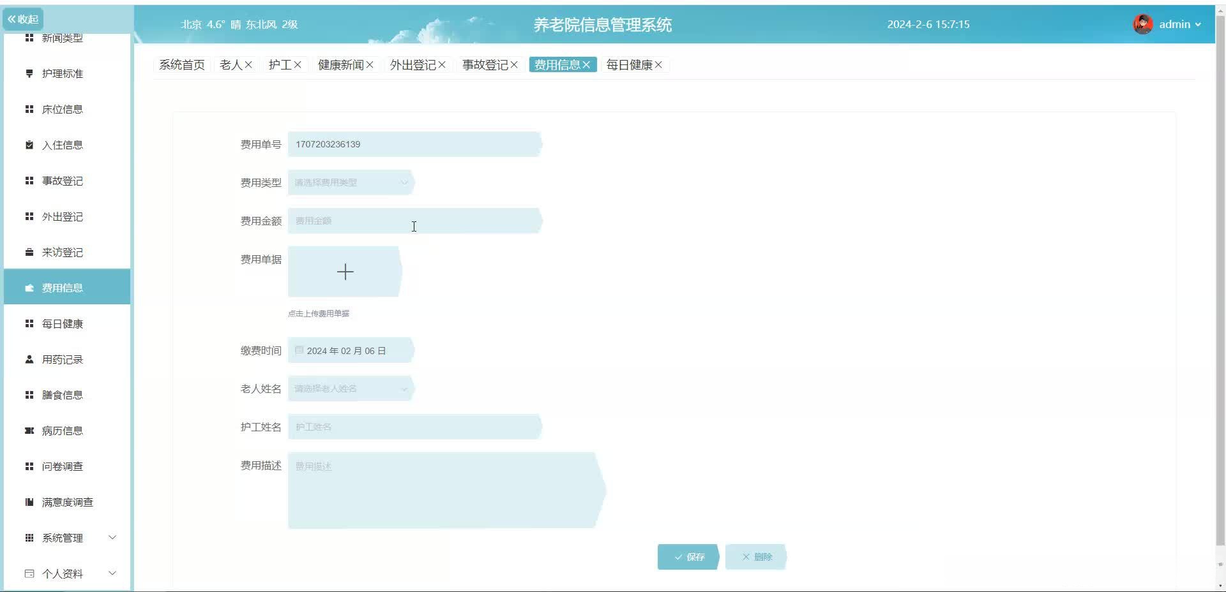Screen dimensions: 1226x592
Task: Click the 入住信息 sidebar icon
Action: tap(29, 145)
